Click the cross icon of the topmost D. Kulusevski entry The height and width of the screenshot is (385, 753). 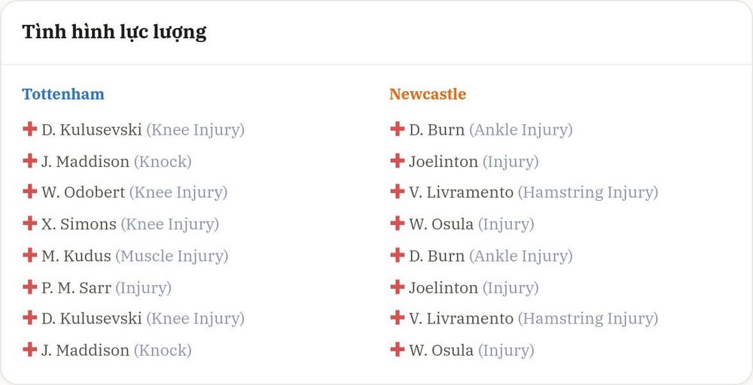[x=30, y=129]
